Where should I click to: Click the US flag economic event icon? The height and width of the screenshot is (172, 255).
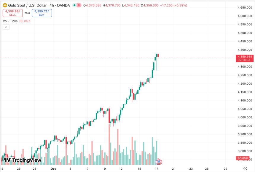tap(160, 162)
